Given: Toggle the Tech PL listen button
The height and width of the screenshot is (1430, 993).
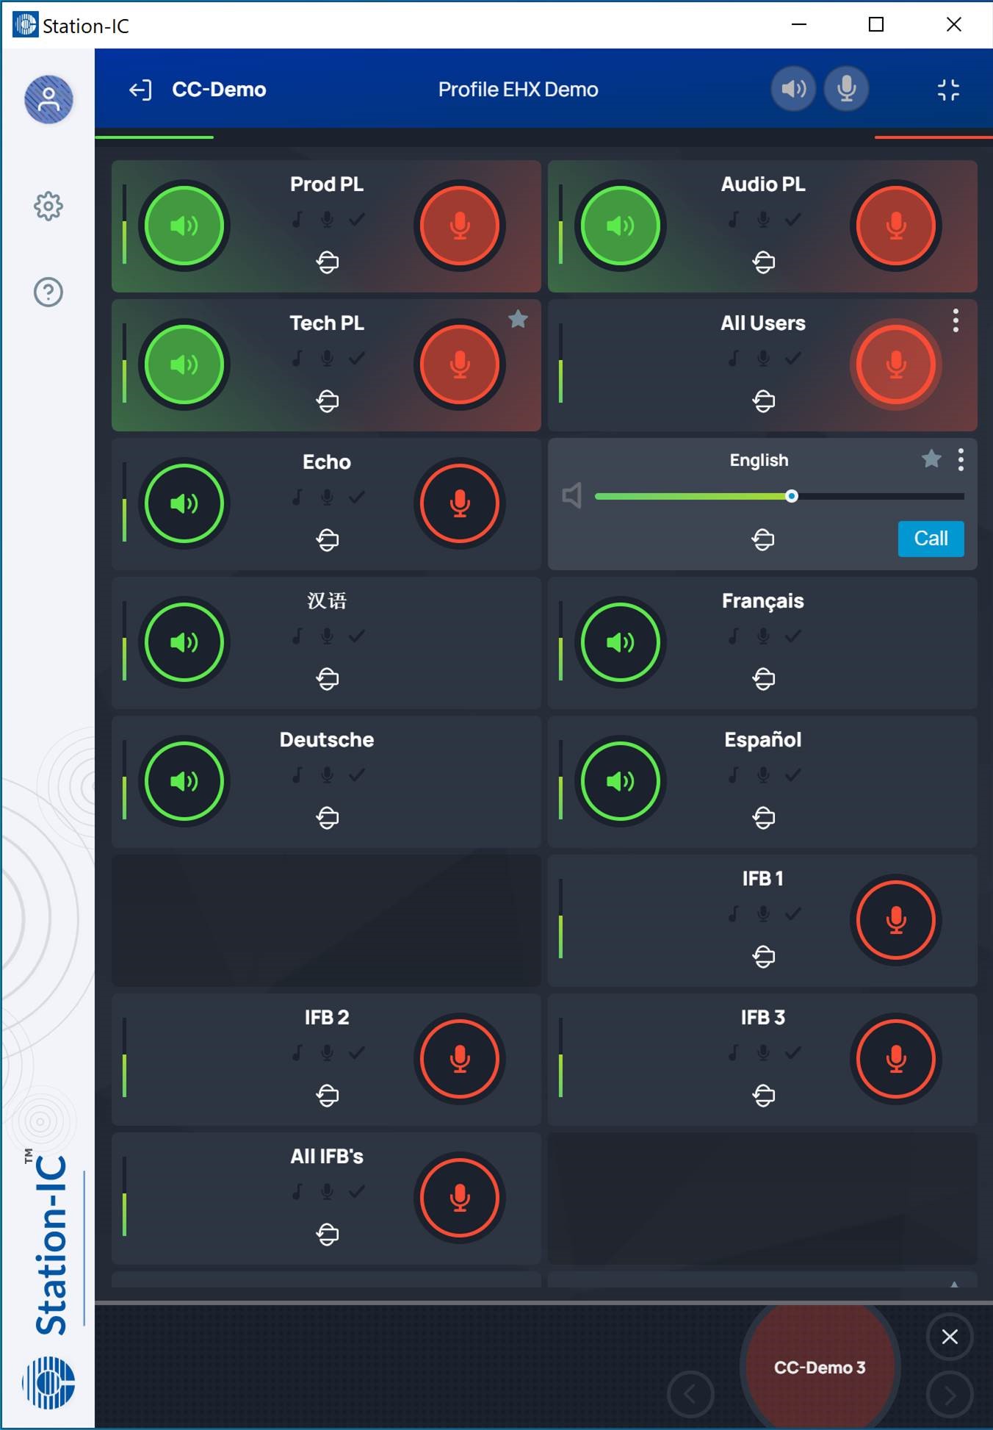Looking at the screenshot, I should [184, 364].
